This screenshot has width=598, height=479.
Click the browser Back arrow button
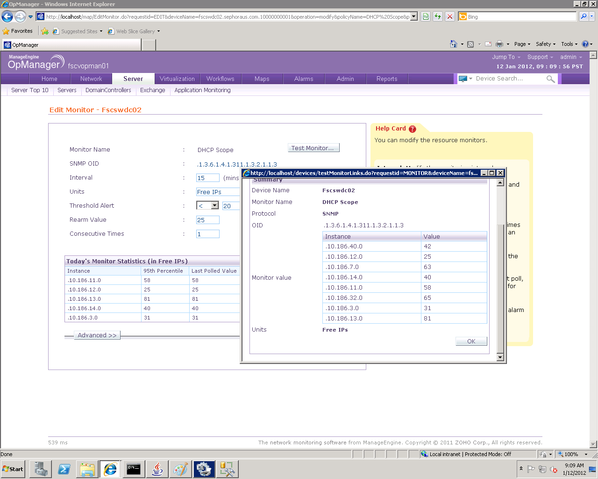point(7,17)
